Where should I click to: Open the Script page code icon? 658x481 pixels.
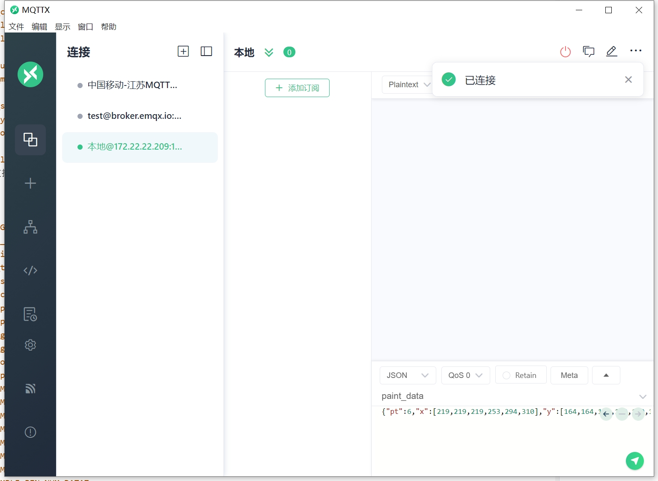[x=30, y=271]
